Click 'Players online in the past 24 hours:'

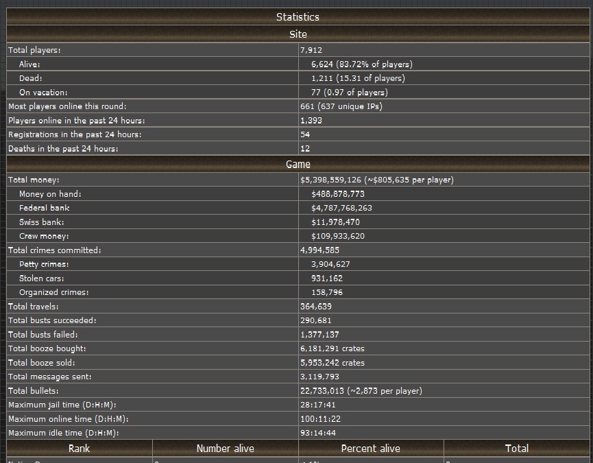[77, 120]
